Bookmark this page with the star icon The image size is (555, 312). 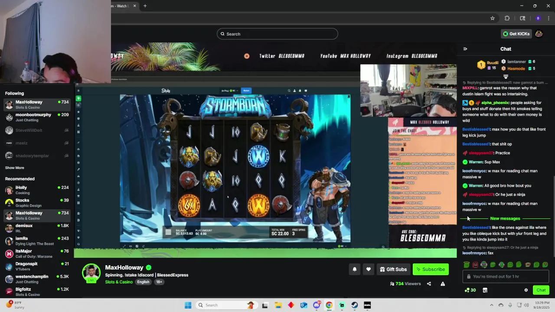[x=493, y=18]
